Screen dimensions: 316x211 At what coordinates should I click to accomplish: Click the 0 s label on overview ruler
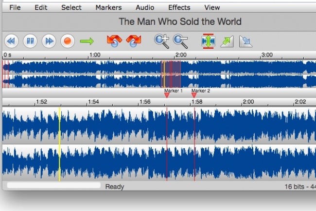(x=8, y=55)
